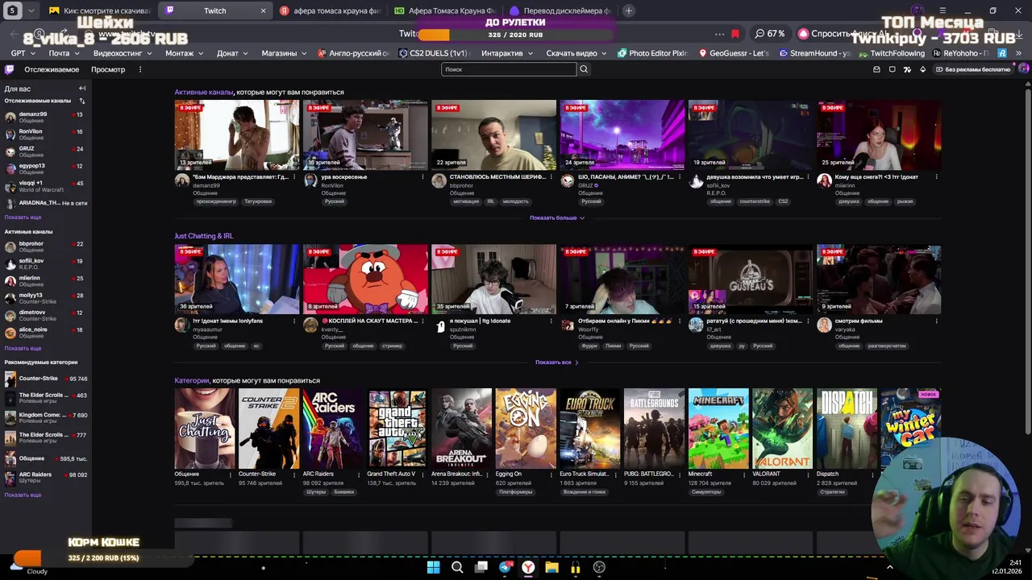This screenshot has height=580, width=1032.
Task: Open the Euro Truck Simulator category cover
Action: click(590, 429)
